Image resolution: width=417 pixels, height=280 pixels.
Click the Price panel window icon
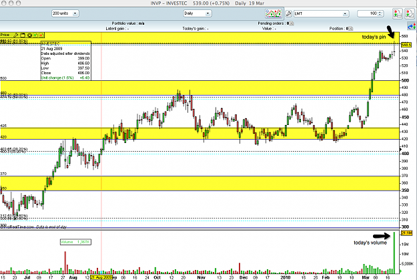point(23,35)
